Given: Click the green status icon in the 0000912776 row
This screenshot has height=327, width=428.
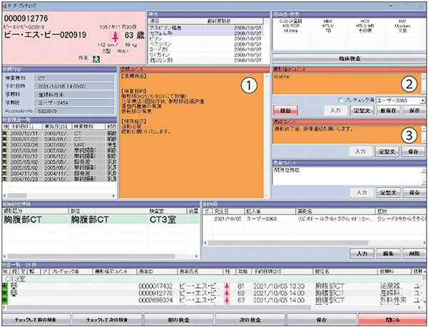Looking at the screenshot, I should point(4,292).
